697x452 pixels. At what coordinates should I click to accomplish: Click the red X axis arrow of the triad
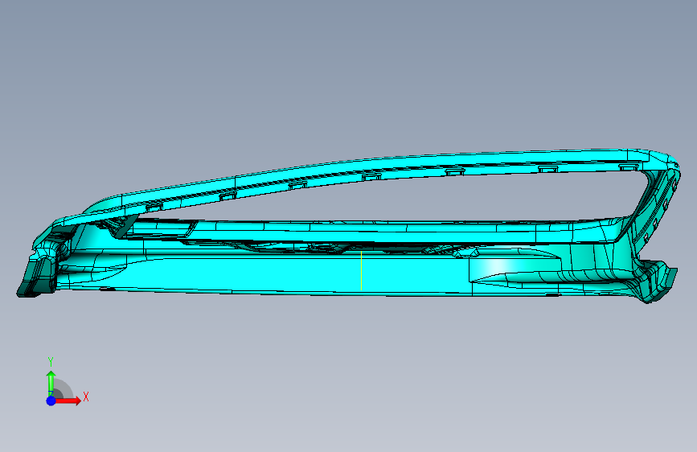(68, 401)
